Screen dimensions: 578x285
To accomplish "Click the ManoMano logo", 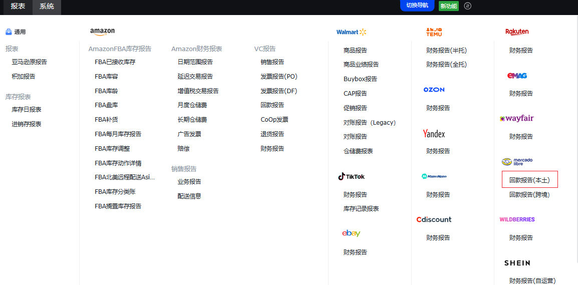I will click(434, 176).
